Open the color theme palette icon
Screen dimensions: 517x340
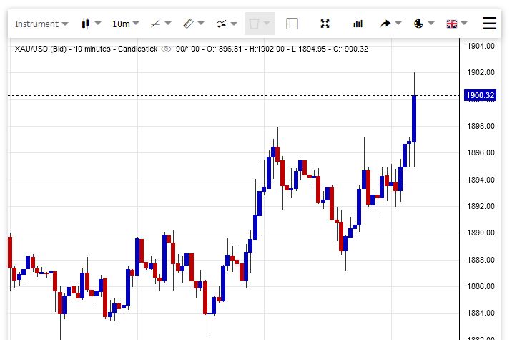(418, 24)
